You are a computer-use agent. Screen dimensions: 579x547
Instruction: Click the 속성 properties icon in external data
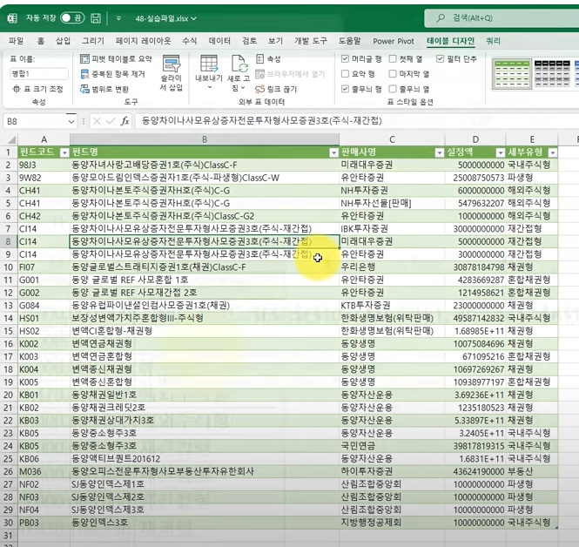click(260, 58)
